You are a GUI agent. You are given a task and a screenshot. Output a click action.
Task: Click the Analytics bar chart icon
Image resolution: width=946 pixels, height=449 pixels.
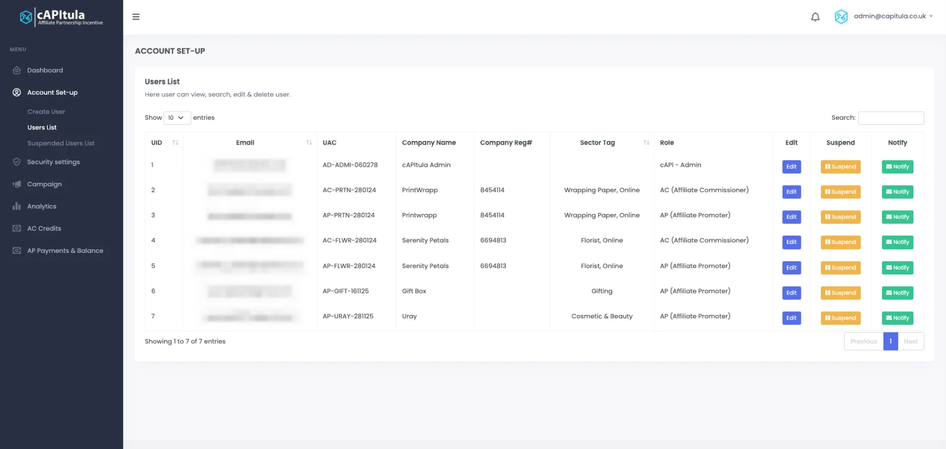click(17, 206)
